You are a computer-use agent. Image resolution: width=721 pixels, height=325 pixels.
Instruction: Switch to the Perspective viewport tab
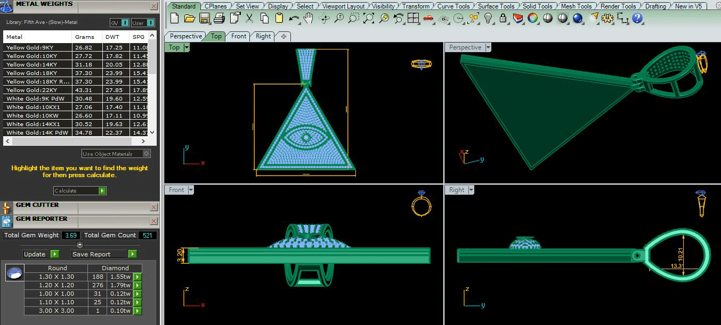186,36
